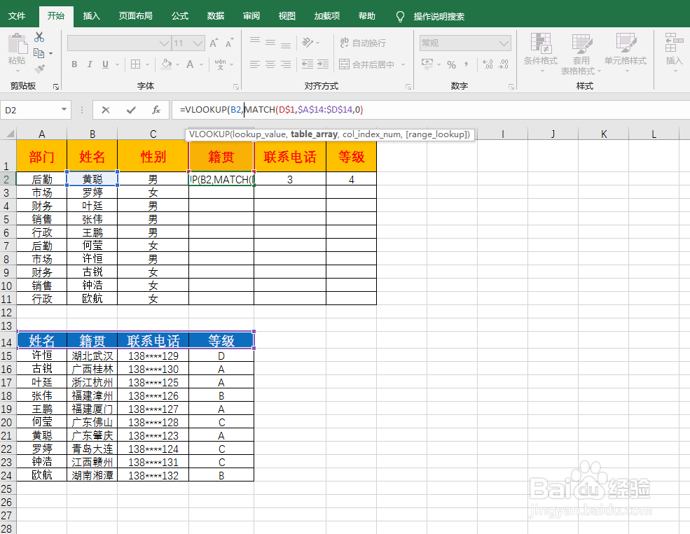
Task: Toggle Wrap Text (自动换行)
Action: click(363, 43)
